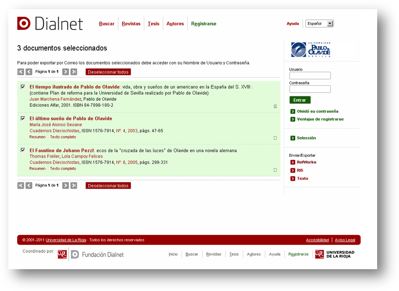Open Tesis in top navigation
This screenshot has height=291, width=399.
pos(153,24)
